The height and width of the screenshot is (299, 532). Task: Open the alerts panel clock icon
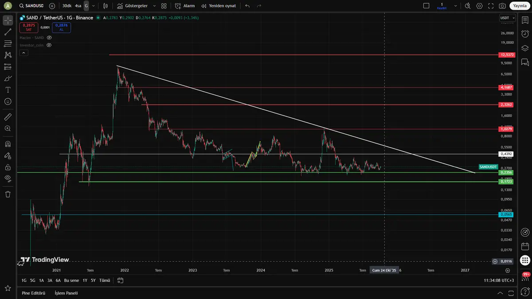(525, 34)
